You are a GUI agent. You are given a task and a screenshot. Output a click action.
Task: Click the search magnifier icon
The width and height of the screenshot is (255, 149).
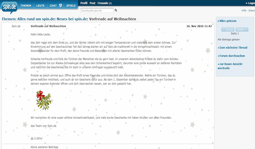click(x=116, y=10)
